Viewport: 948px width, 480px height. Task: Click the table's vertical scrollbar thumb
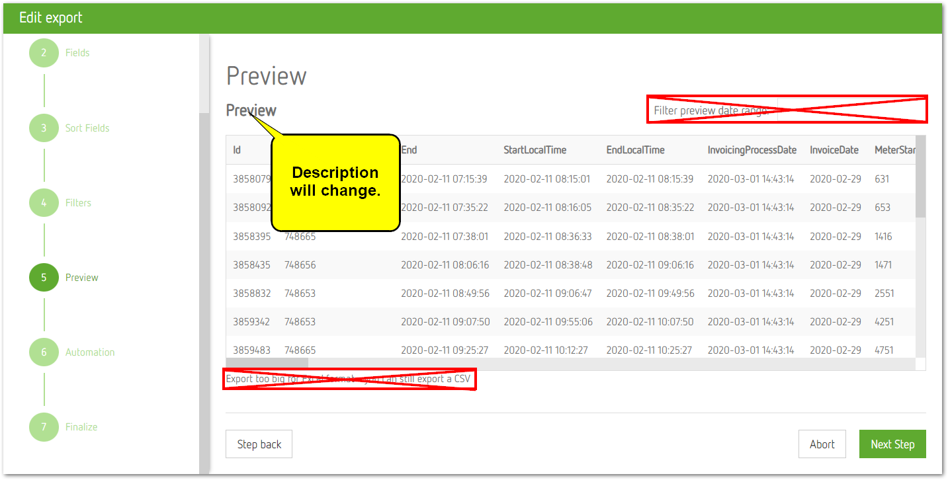coord(920,177)
